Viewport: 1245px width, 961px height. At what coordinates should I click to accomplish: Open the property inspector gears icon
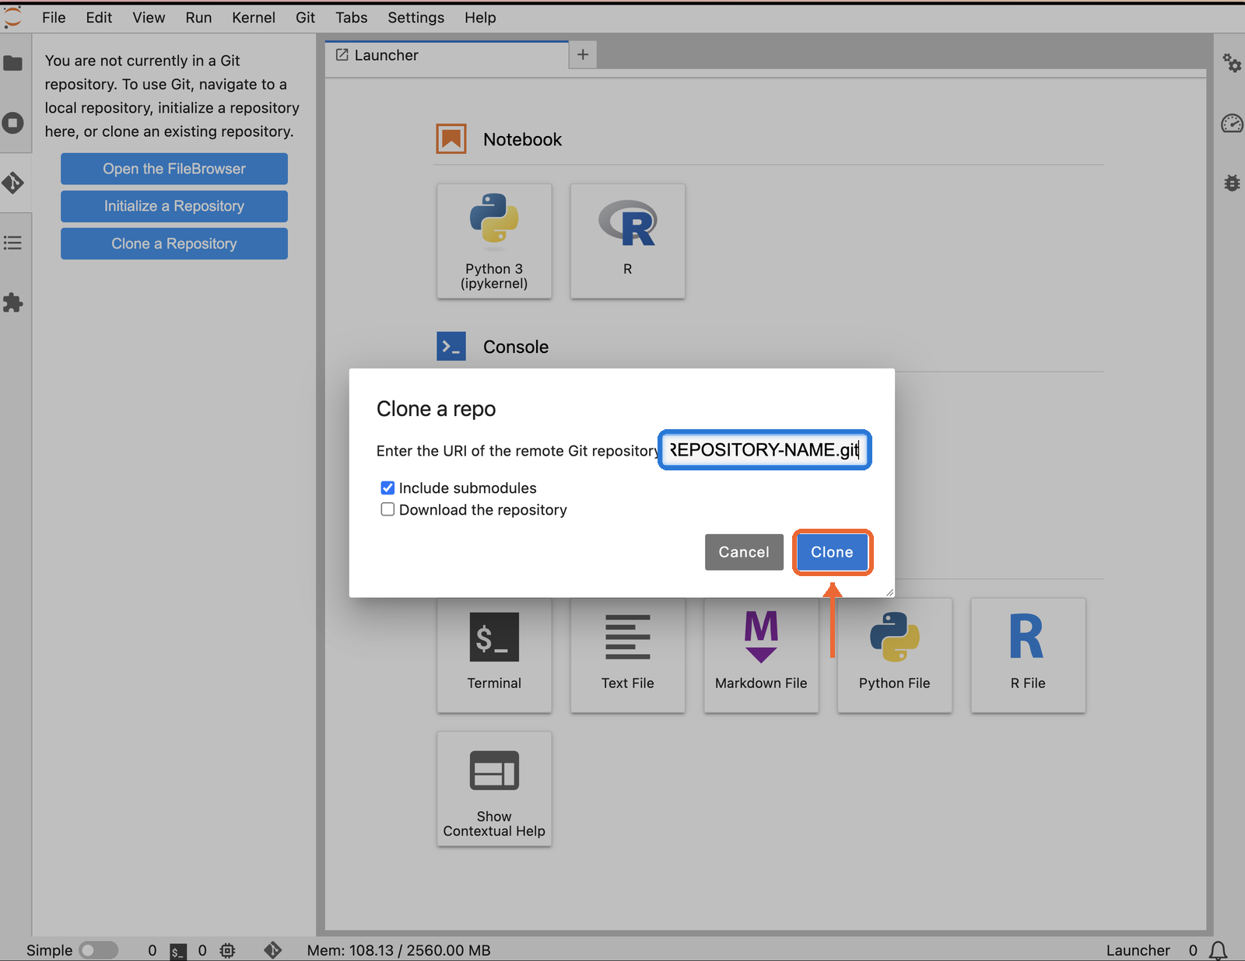[1232, 63]
